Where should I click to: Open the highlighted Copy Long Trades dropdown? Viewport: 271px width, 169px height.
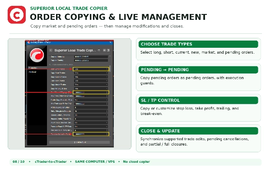tap(91, 69)
